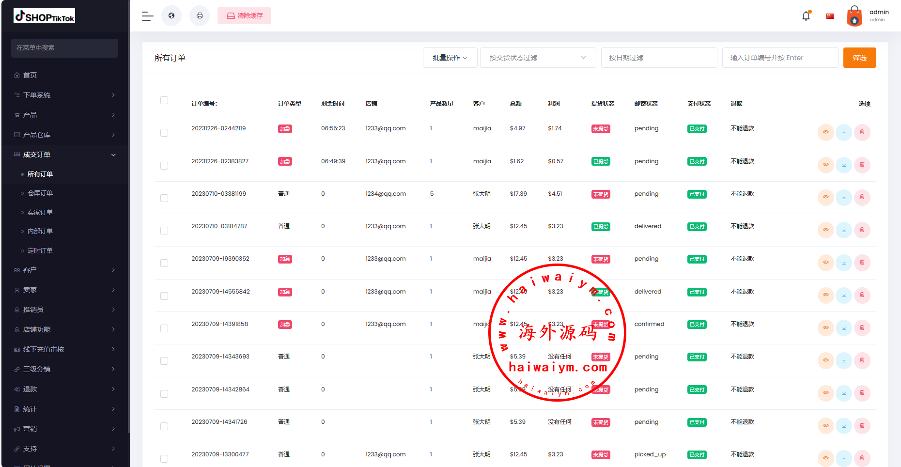This screenshot has width=901, height=467.
Task: Check the box for order 20231226-02442119
Action: point(164,133)
